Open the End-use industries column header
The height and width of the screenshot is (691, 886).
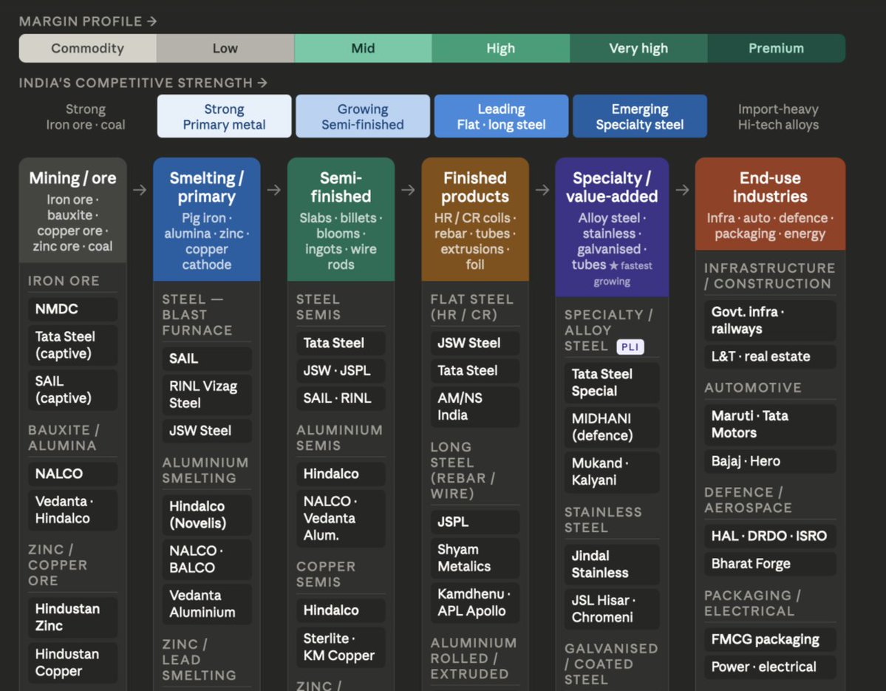[770, 204]
